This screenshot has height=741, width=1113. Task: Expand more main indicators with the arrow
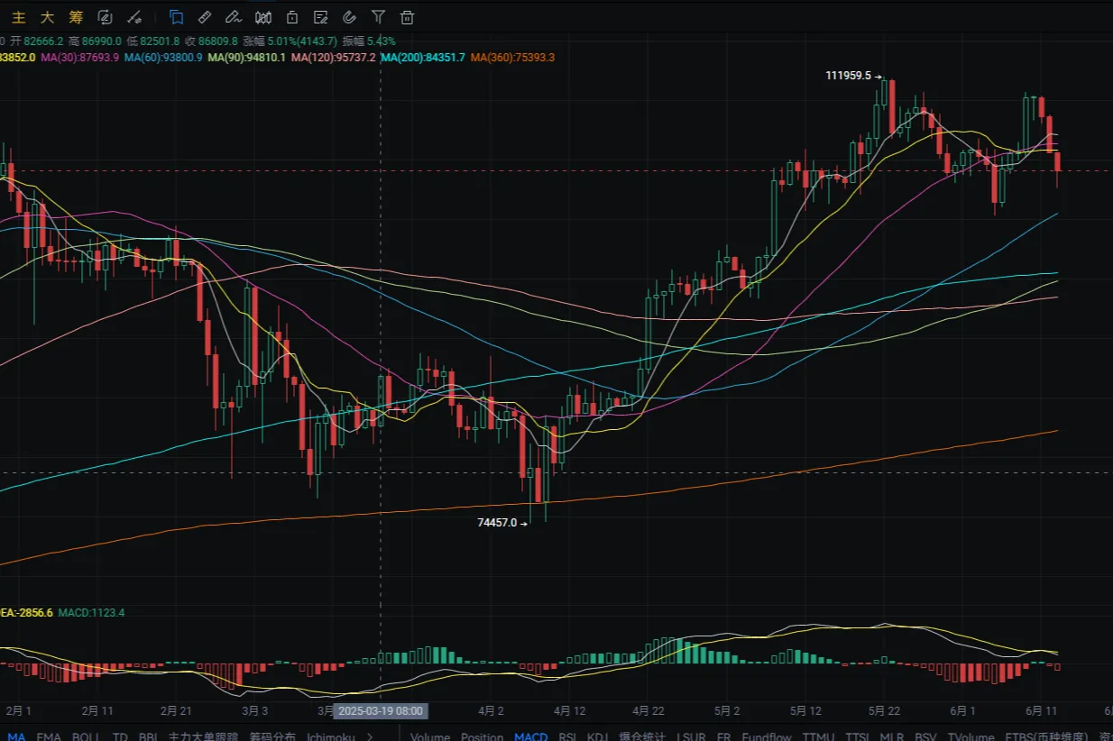(369, 736)
